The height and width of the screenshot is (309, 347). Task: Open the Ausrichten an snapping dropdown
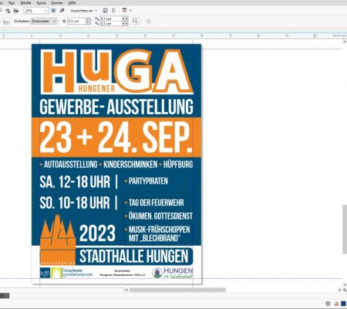tap(84, 11)
